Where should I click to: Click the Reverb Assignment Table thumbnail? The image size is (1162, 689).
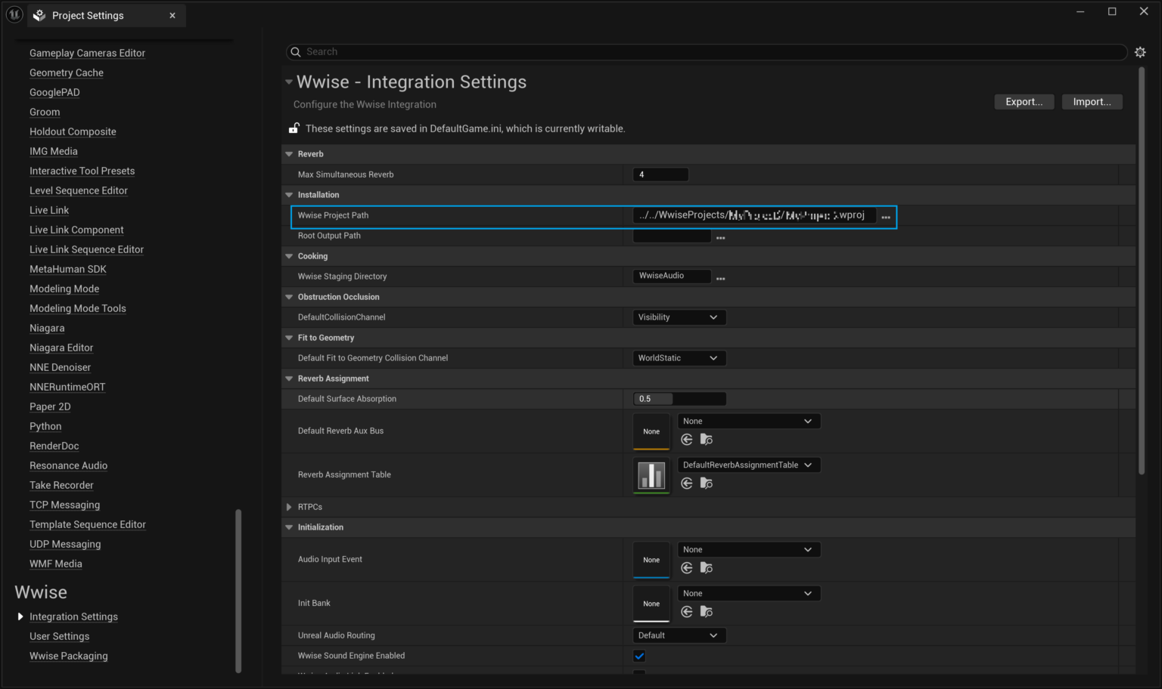(x=651, y=474)
